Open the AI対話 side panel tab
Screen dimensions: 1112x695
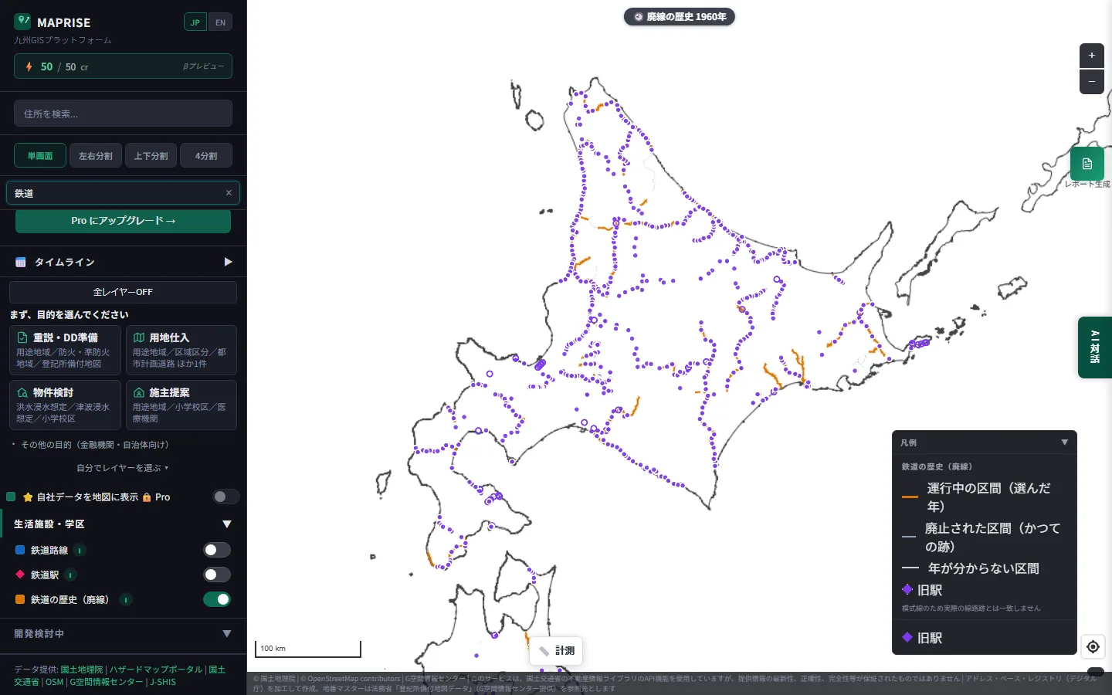(1095, 347)
